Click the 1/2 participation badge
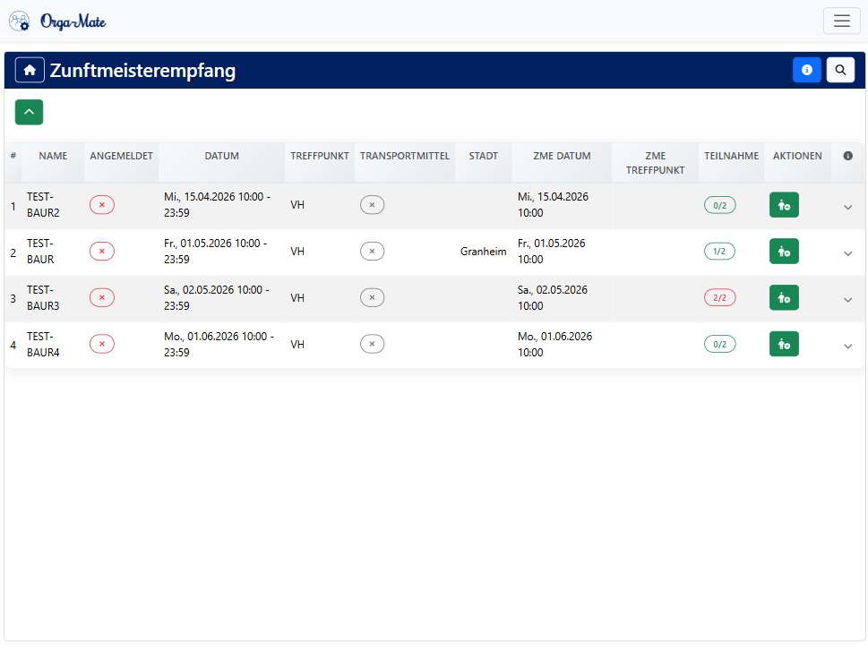 click(719, 252)
